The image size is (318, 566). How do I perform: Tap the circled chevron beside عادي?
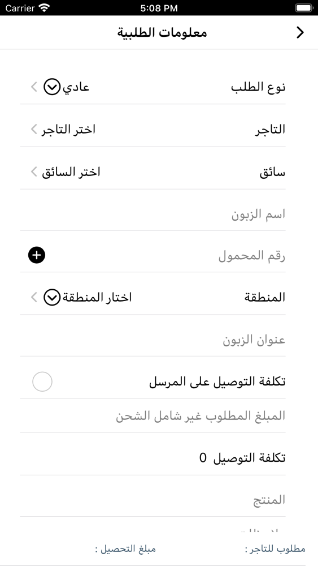pos(52,87)
